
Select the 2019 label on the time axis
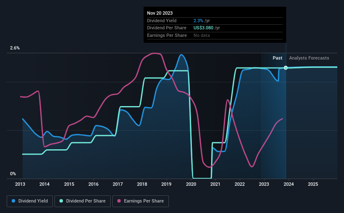click(166, 184)
